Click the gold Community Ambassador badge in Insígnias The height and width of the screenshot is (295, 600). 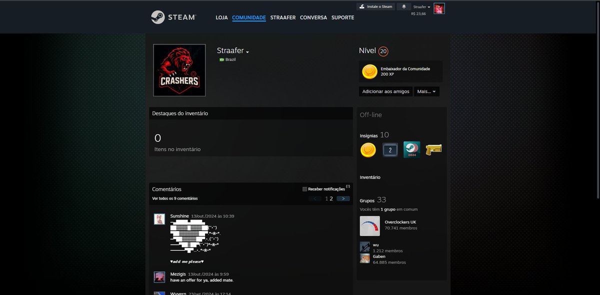tap(368, 150)
